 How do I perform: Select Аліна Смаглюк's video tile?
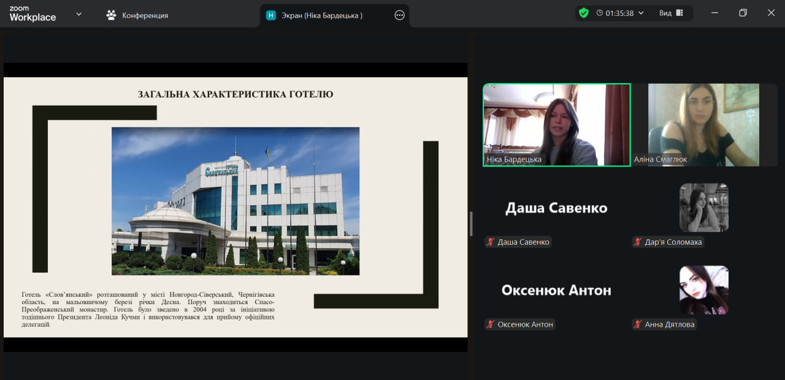[x=703, y=124]
